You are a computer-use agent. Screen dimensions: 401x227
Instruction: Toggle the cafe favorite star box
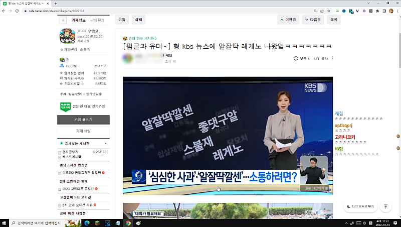click(x=63, y=20)
